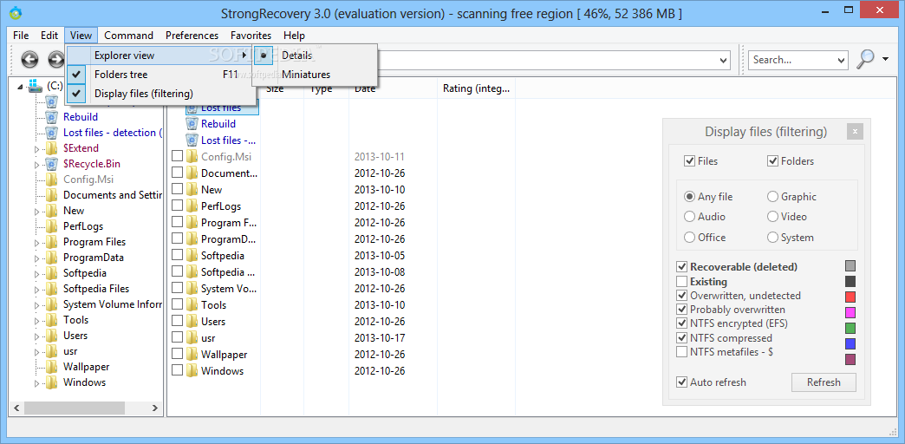
Task: Click the back navigation arrow icon
Action: (x=30, y=59)
